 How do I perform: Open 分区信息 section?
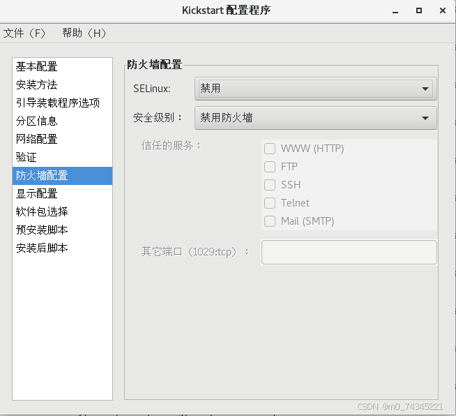pos(62,121)
